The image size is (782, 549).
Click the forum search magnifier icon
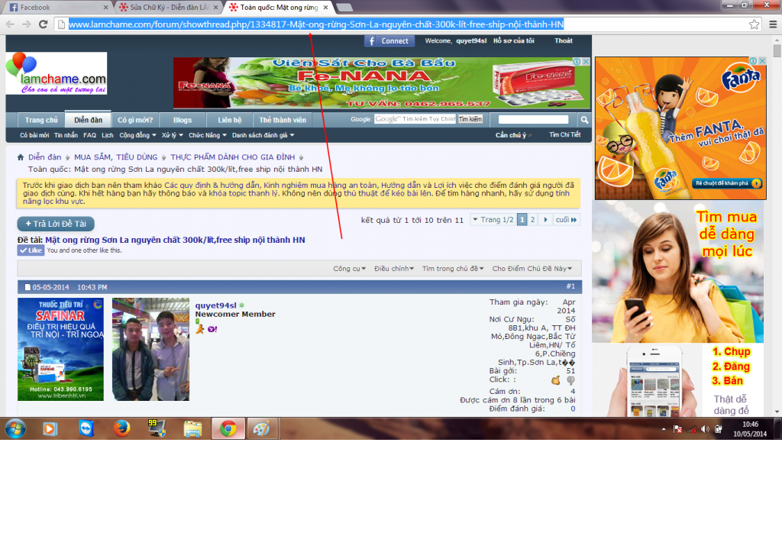(584, 120)
